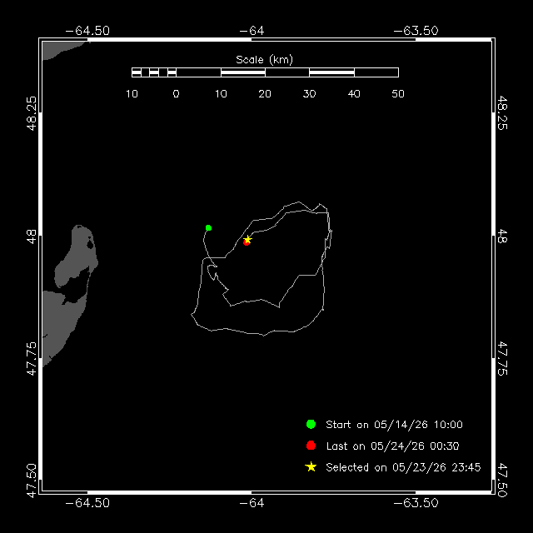This screenshot has width=533, height=533.
Task: Click the yellow star in the legend
Action: click(311, 466)
